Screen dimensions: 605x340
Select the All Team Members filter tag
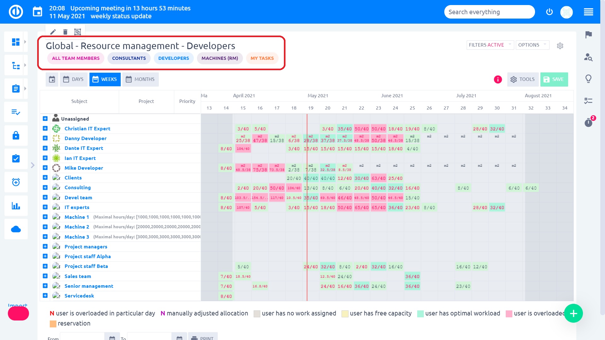[76, 58]
